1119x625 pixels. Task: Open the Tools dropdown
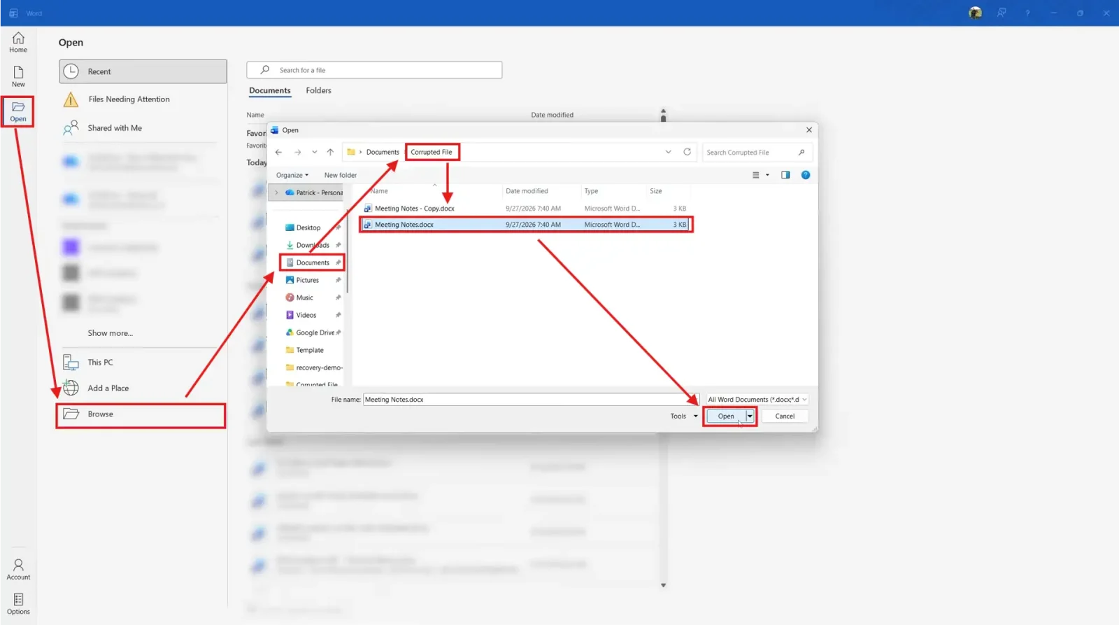pyautogui.click(x=684, y=416)
